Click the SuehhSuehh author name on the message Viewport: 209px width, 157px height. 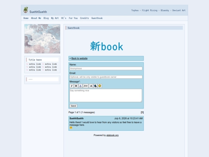[x=77, y=118]
